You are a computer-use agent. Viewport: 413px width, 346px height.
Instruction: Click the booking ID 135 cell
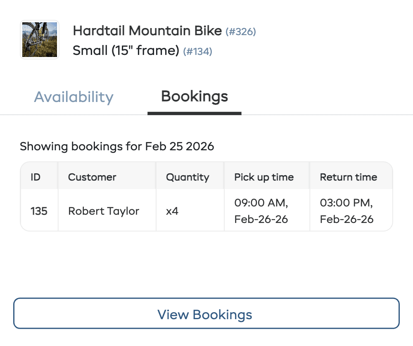click(x=39, y=211)
